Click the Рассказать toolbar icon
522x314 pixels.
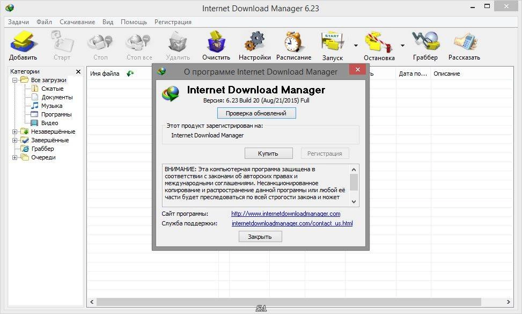point(465,42)
